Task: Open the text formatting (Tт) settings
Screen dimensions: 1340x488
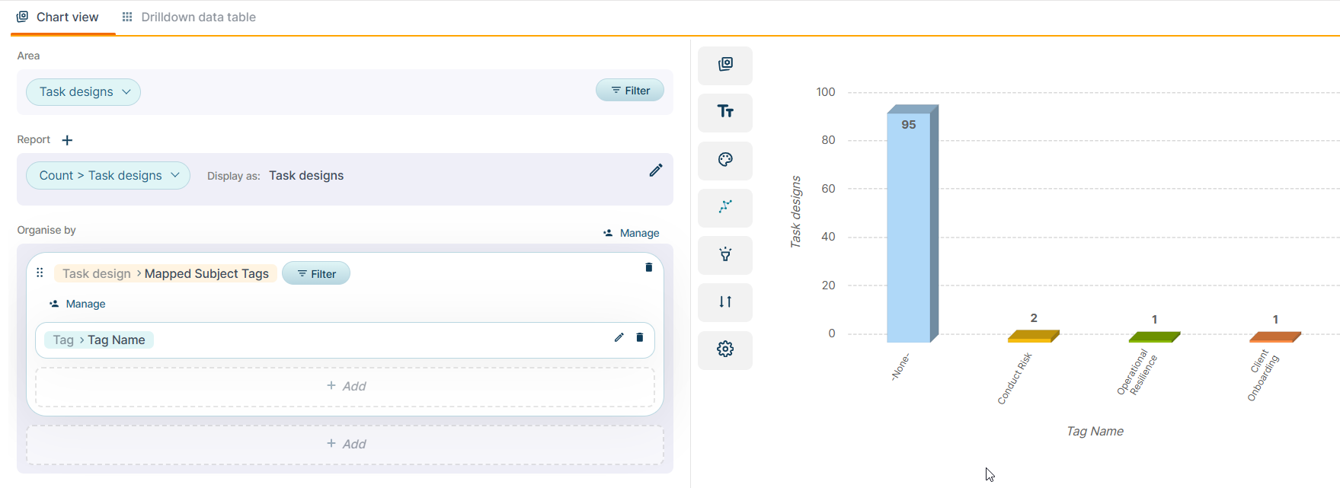Action: point(725,112)
